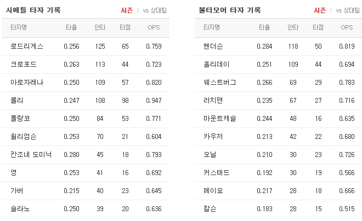
Task: Switch to vs 상대팀 tab for 볼티모어
Action: point(348,10)
